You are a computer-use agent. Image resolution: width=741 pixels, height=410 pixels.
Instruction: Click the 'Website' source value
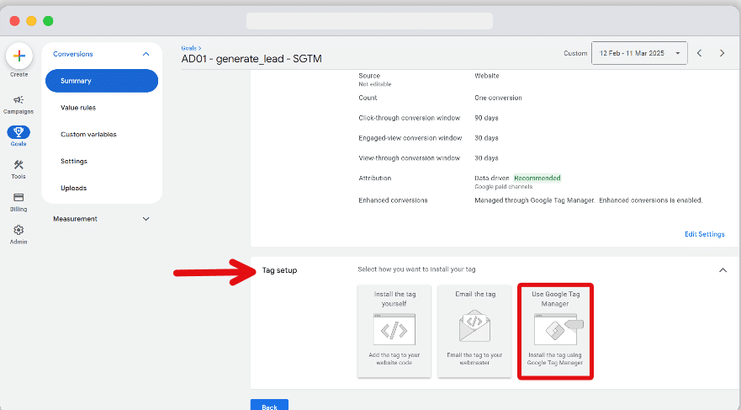tap(487, 76)
